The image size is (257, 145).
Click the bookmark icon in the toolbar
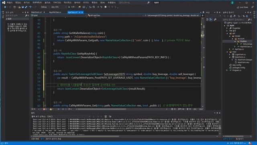click(x=105, y=7)
